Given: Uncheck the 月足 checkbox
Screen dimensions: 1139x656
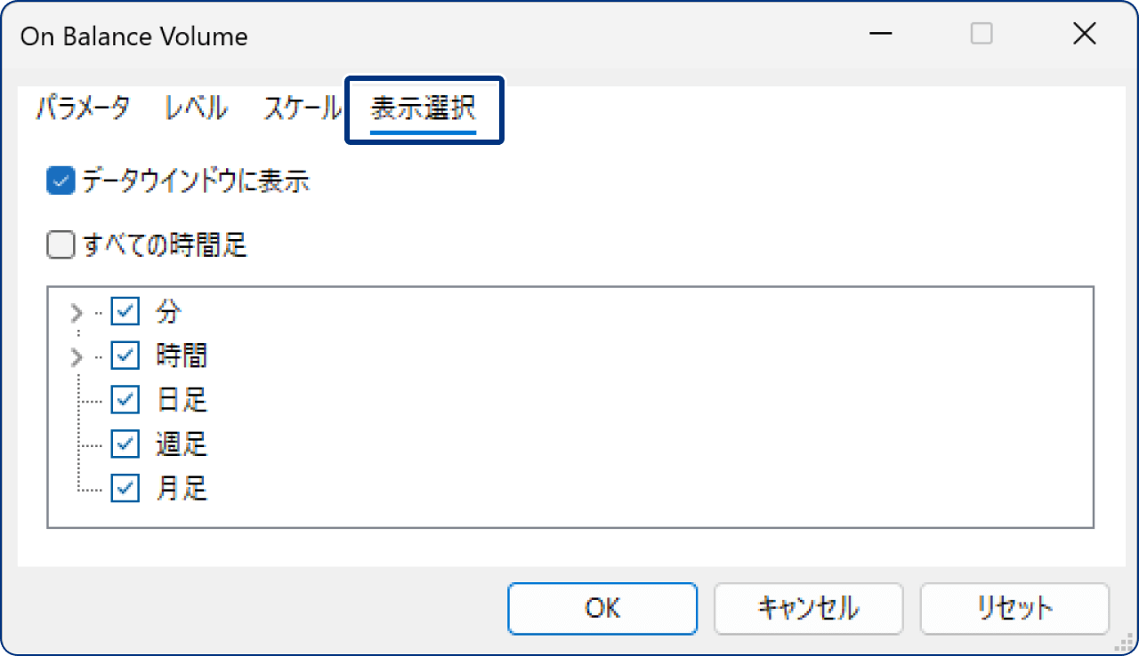Looking at the screenshot, I should 125,488.
